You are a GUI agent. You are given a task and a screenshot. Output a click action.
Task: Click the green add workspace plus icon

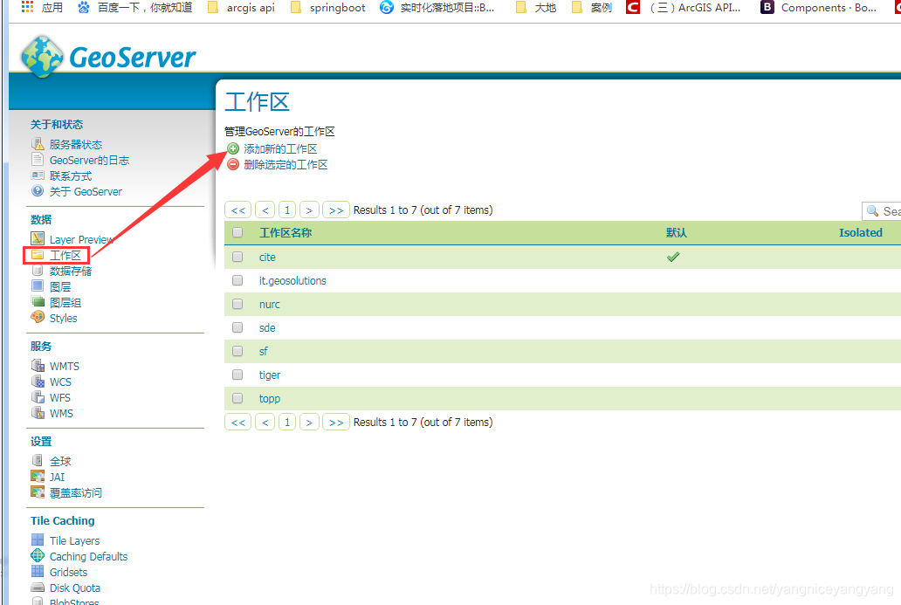coord(233,148)
